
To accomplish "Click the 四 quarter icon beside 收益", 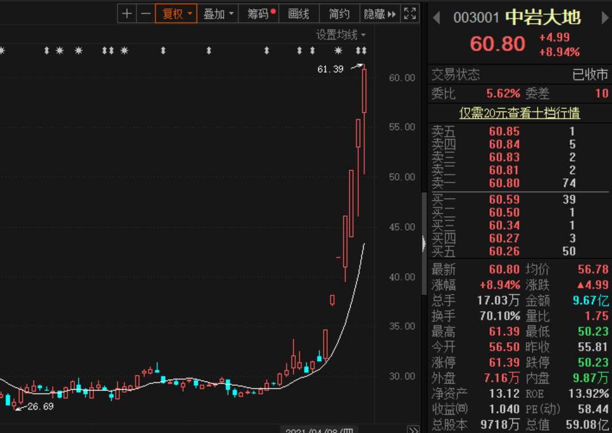I will click(462, 409).
